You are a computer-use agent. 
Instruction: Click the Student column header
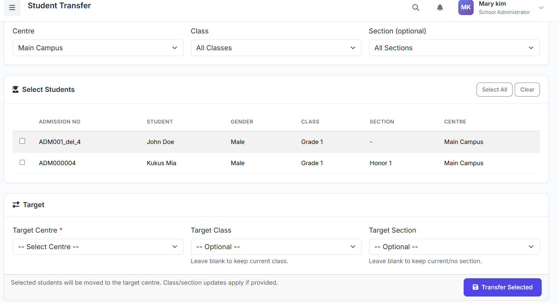click(159, 122)
